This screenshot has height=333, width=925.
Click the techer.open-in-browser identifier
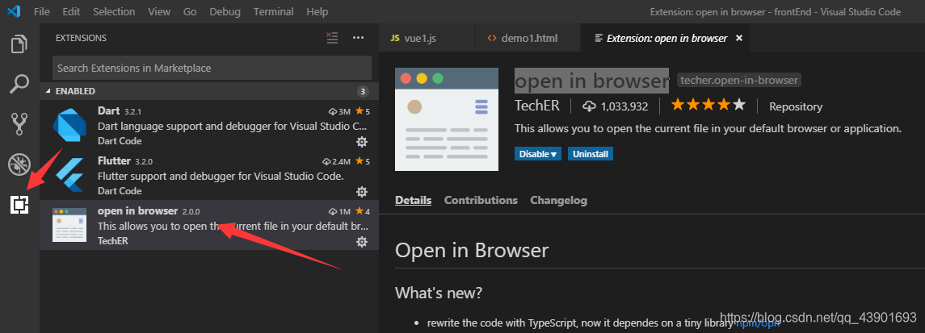tap(738, 80)
